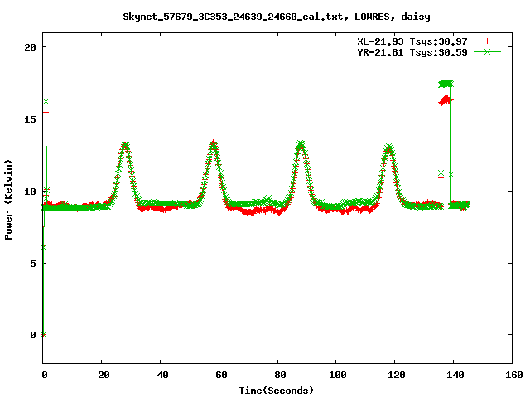Click the first peak near 28 seconds
The height and width of the screenshot is (398, 530).
[x=125, y=146]
